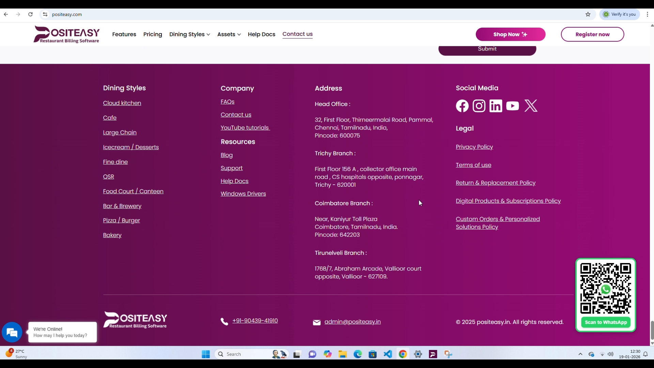Open the LinkedIn social media icon
Image resolution: width=654 pixels, height=368 pixels.
(496, 106)
